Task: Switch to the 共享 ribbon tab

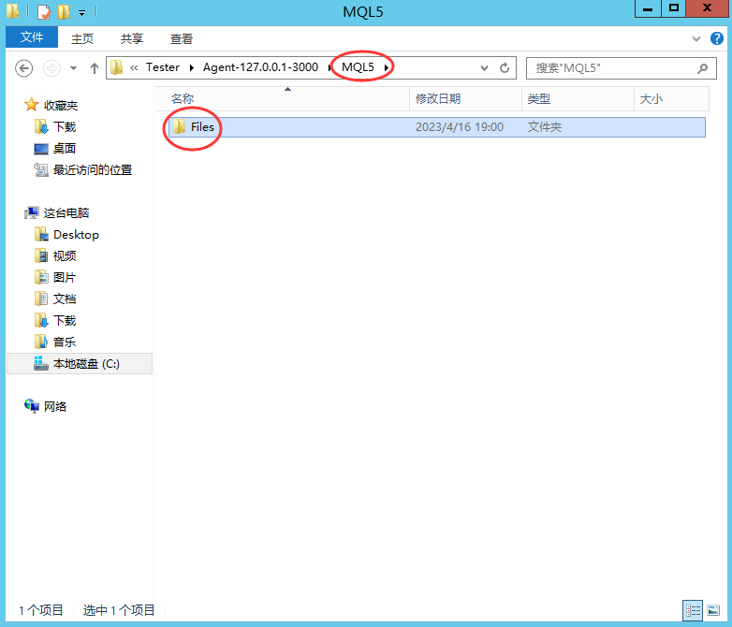Action: tap(132, 38)
